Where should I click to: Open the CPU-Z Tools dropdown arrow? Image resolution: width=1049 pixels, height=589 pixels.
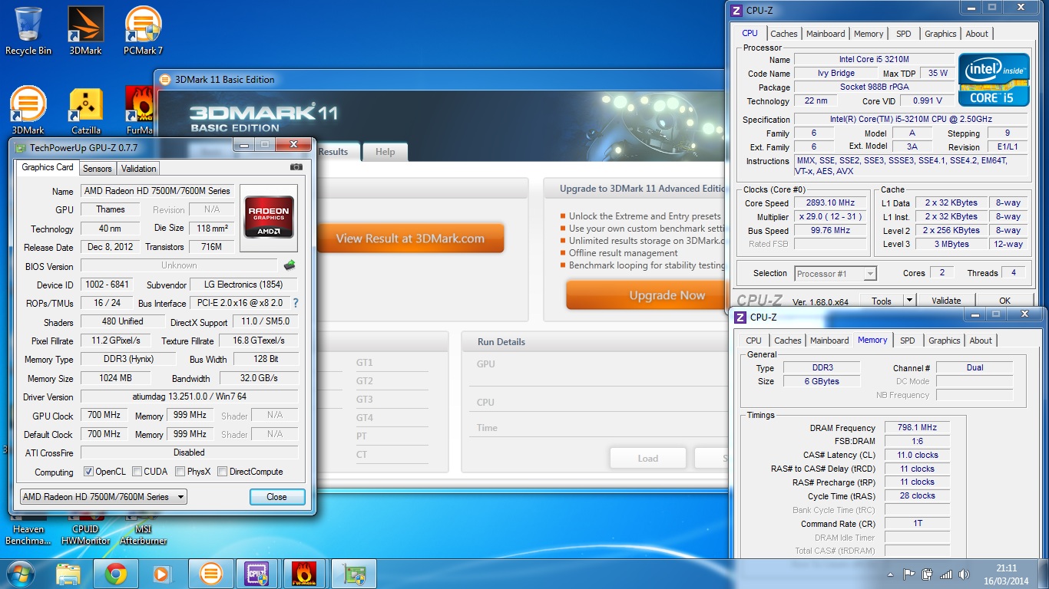(x=909, y=301)
